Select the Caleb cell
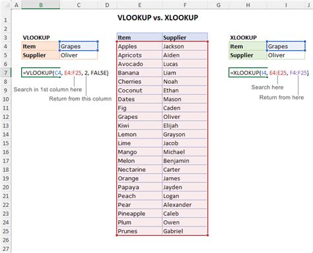This screenshot has height=253, width=313. pos(185,213)
